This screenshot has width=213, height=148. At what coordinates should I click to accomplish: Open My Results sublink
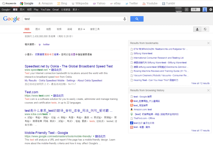pyautogui.click(x=30, y=81)
